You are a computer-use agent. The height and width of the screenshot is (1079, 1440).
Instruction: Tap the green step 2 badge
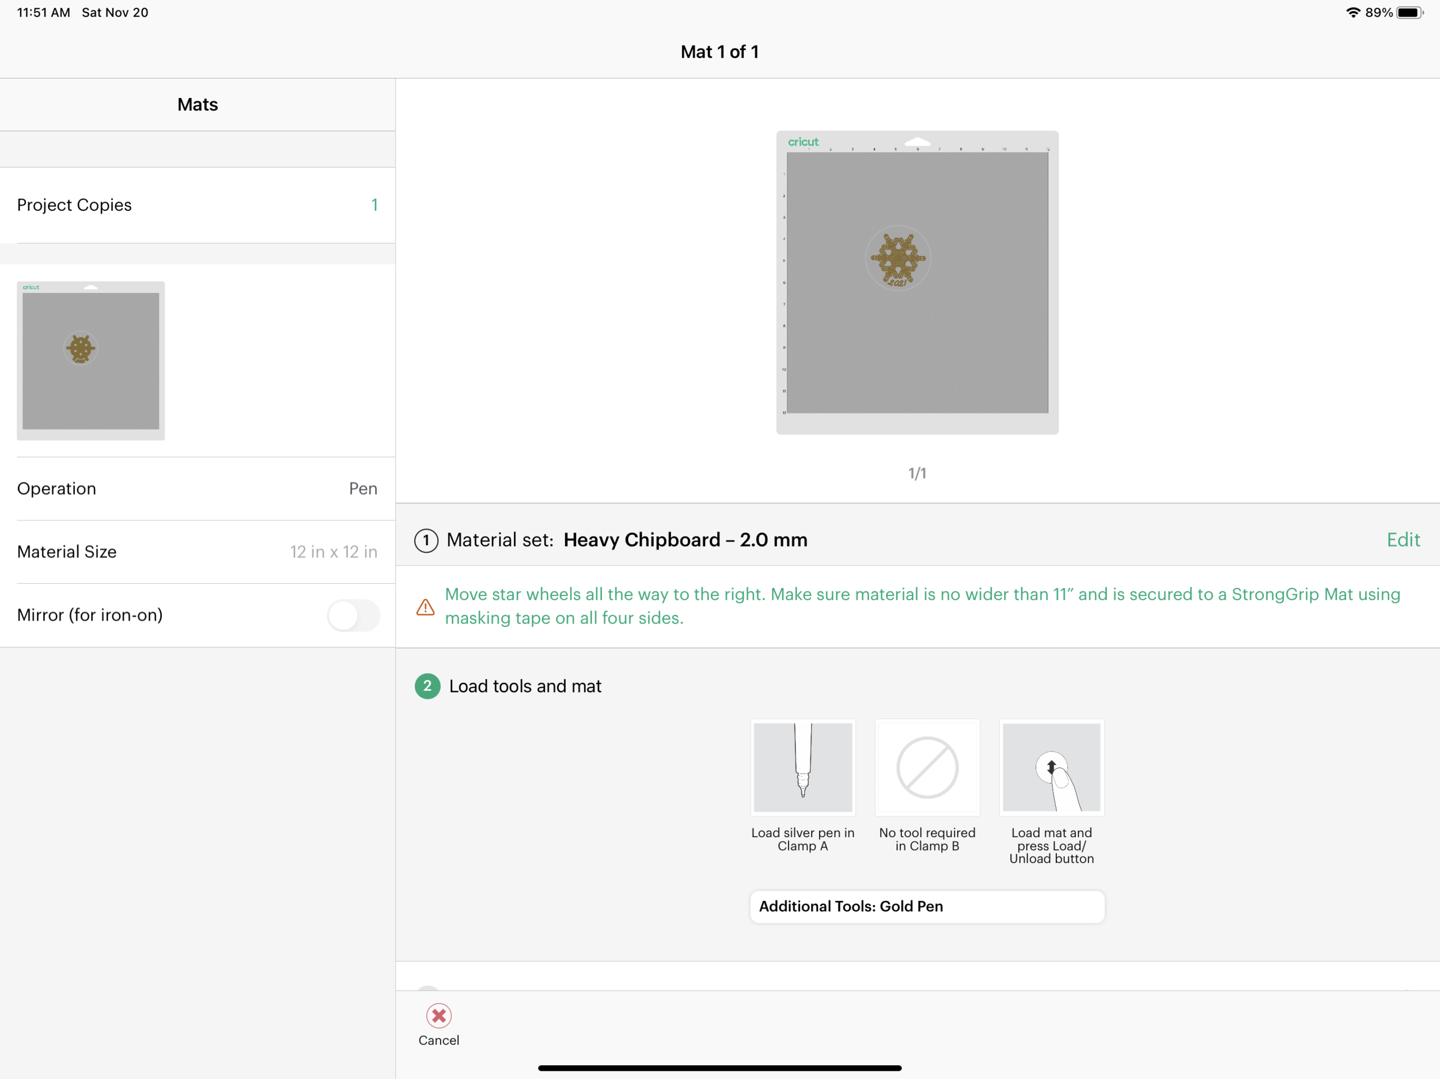pos(428,686)
